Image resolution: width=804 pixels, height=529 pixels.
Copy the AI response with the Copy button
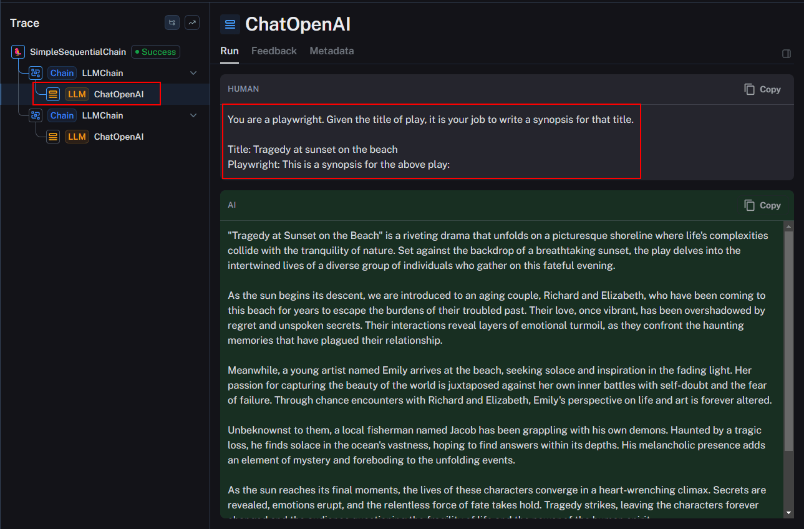(762, 205)
